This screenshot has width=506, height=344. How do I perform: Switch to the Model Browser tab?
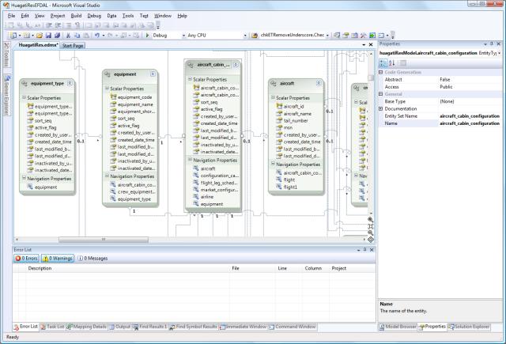point(398,327)
